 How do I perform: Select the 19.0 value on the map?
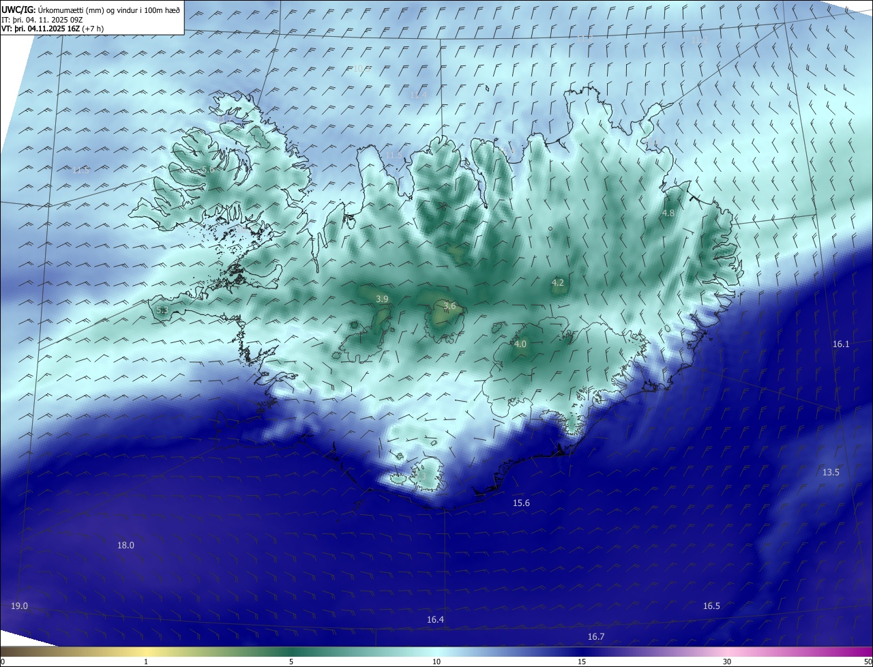click(x=20, y=606)
